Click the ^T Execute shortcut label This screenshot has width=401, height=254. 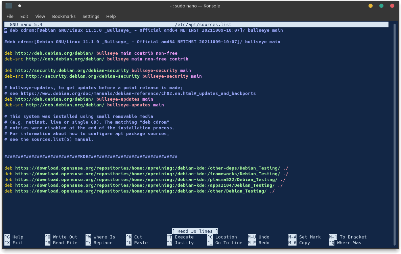(180, 237)
